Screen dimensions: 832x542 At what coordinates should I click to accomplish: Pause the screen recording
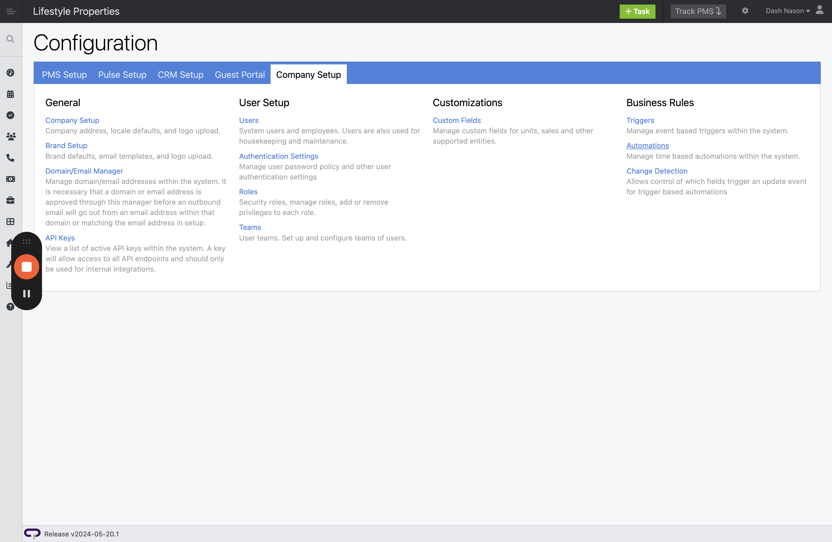(x=27, y=294)
